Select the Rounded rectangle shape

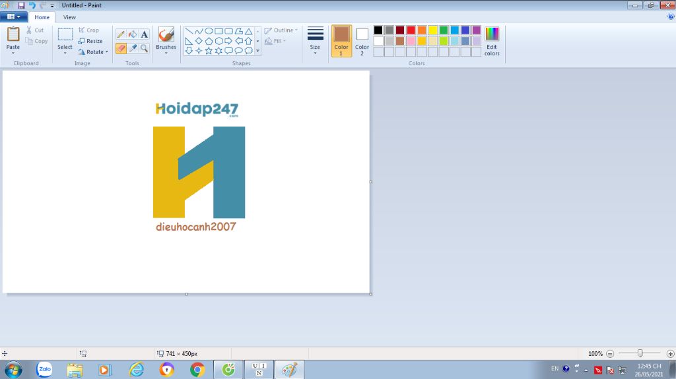[228, 32]
